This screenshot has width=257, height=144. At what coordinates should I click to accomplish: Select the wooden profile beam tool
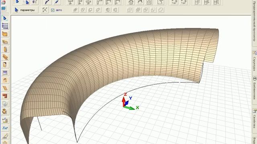(x=5, y=57)
